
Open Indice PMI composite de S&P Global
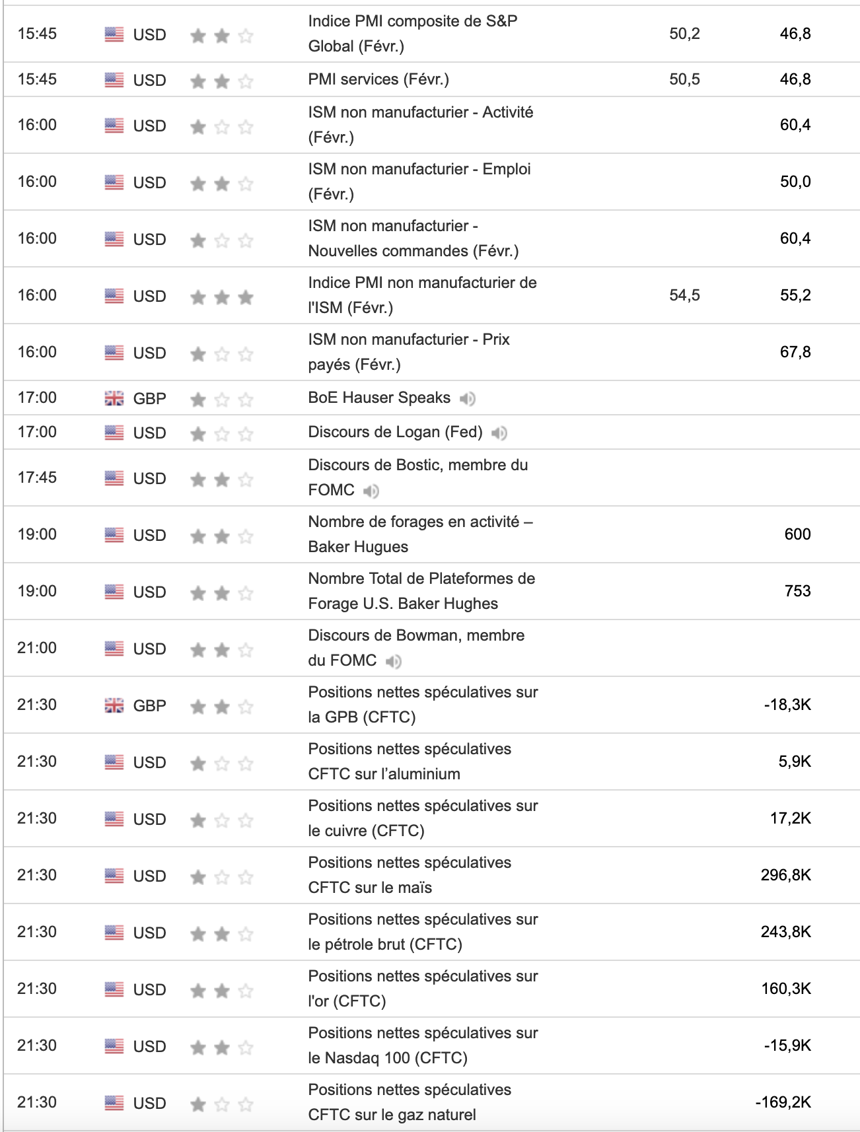[x=412, y=33]
